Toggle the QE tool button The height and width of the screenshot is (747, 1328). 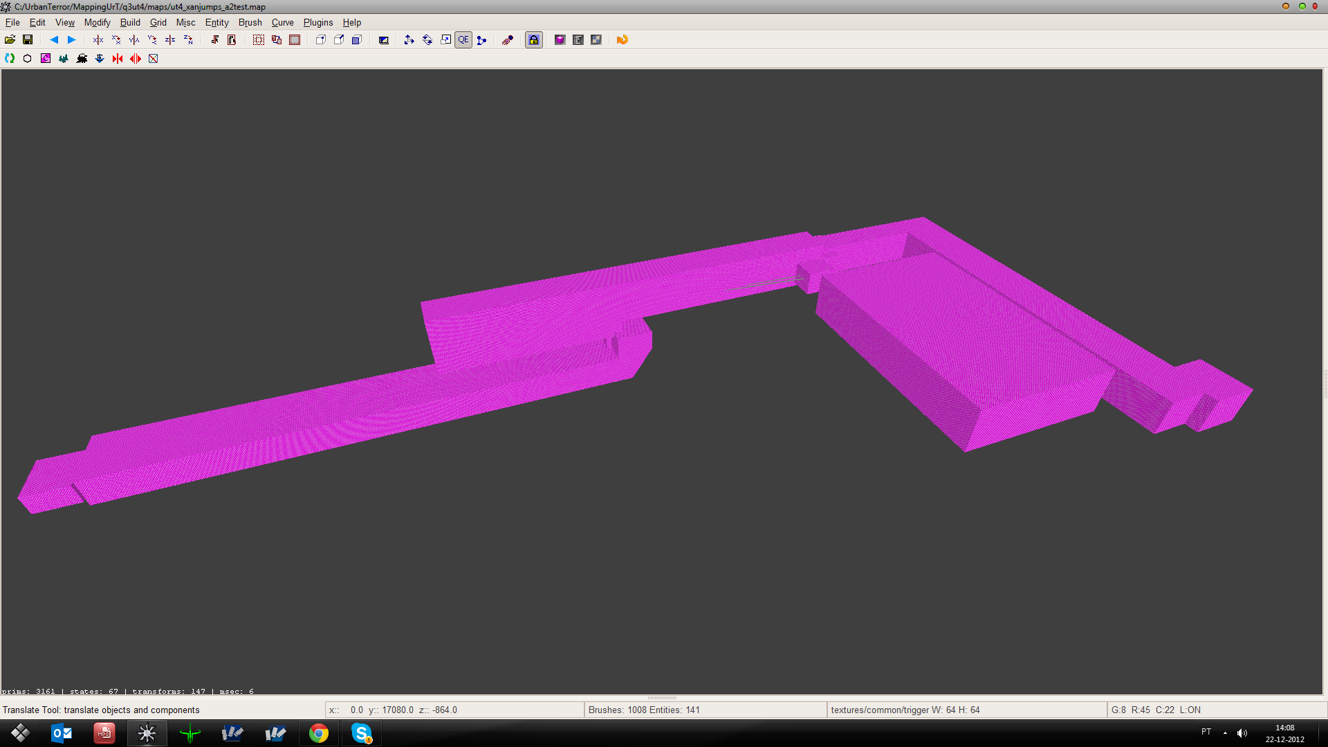[x=463, y=40]
